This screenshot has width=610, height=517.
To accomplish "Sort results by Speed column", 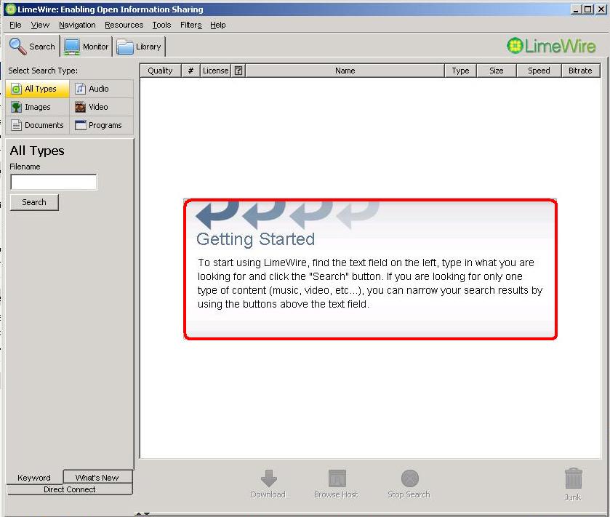I will pyautogui.click(x=539, y=71).
